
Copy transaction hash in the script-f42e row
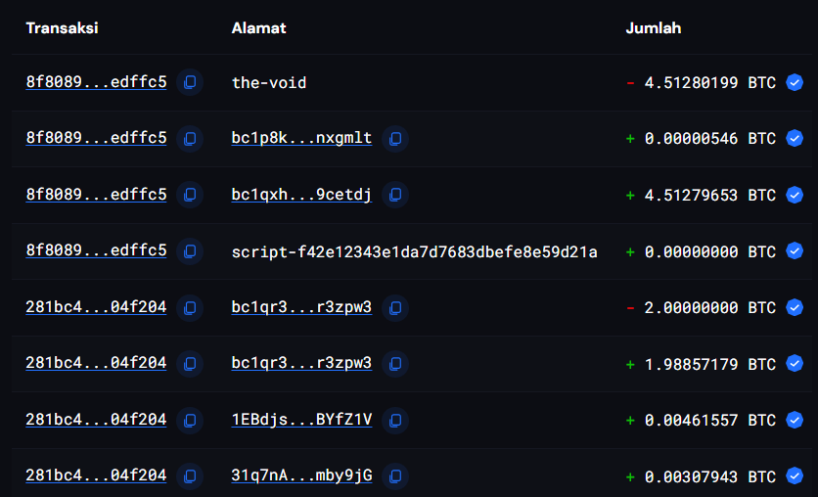tap(190, 251)
